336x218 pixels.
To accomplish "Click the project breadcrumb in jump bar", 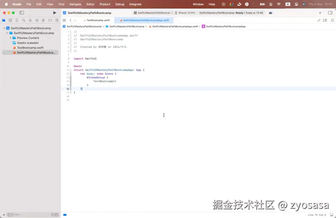I will pyautogui.click(x=82, y=26).
